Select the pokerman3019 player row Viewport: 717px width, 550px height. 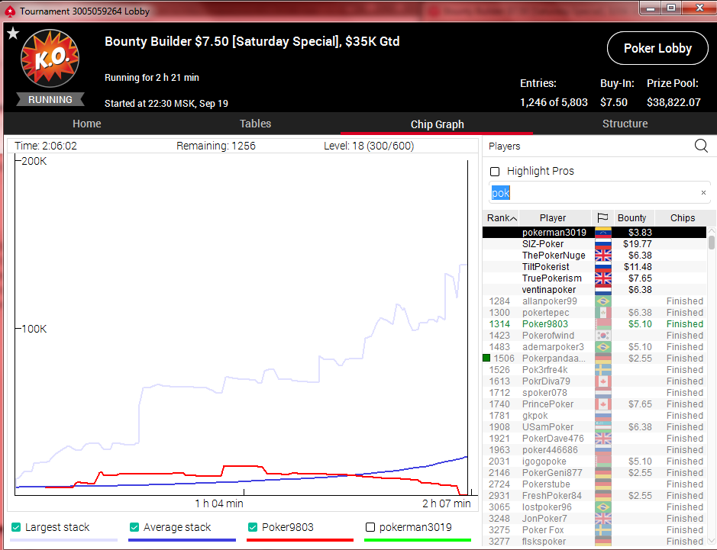coord(594,233)
